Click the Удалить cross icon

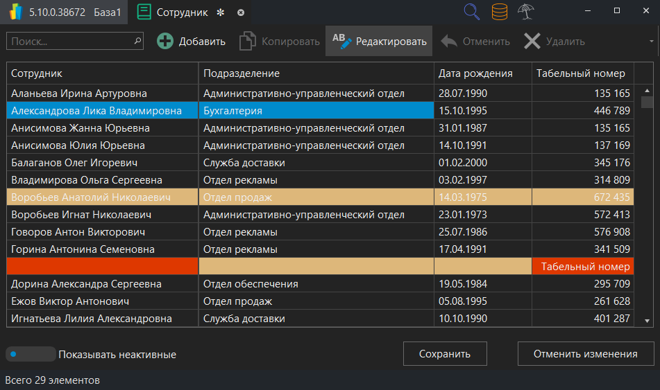click(x=532, y=42)
